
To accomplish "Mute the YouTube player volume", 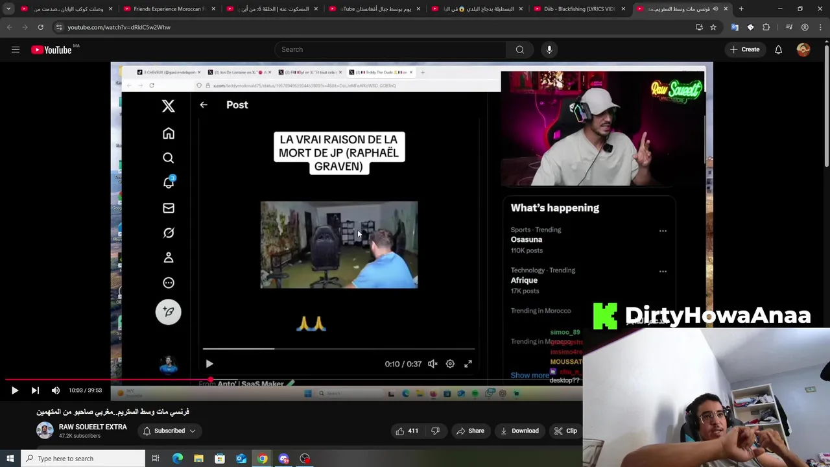I will click(x=56, y=390).
